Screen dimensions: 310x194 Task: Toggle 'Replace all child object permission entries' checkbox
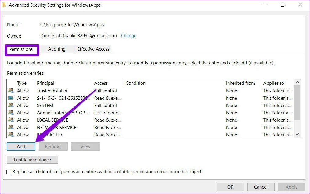point(9,172)
